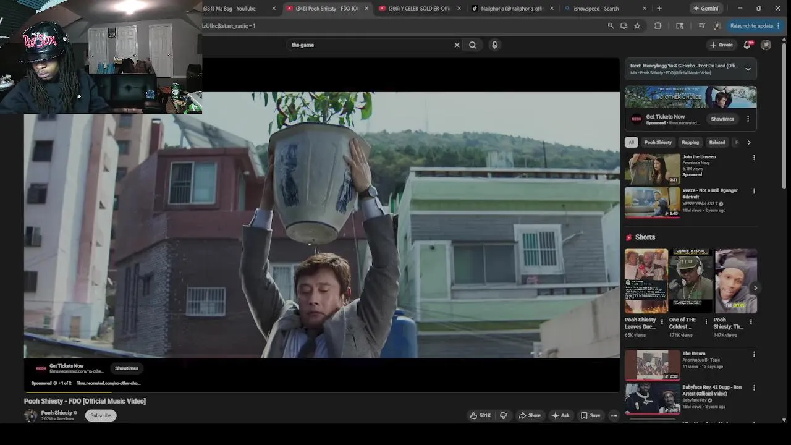
Task: Close the Ma Bag - YouTube tab
Action: 274,9
